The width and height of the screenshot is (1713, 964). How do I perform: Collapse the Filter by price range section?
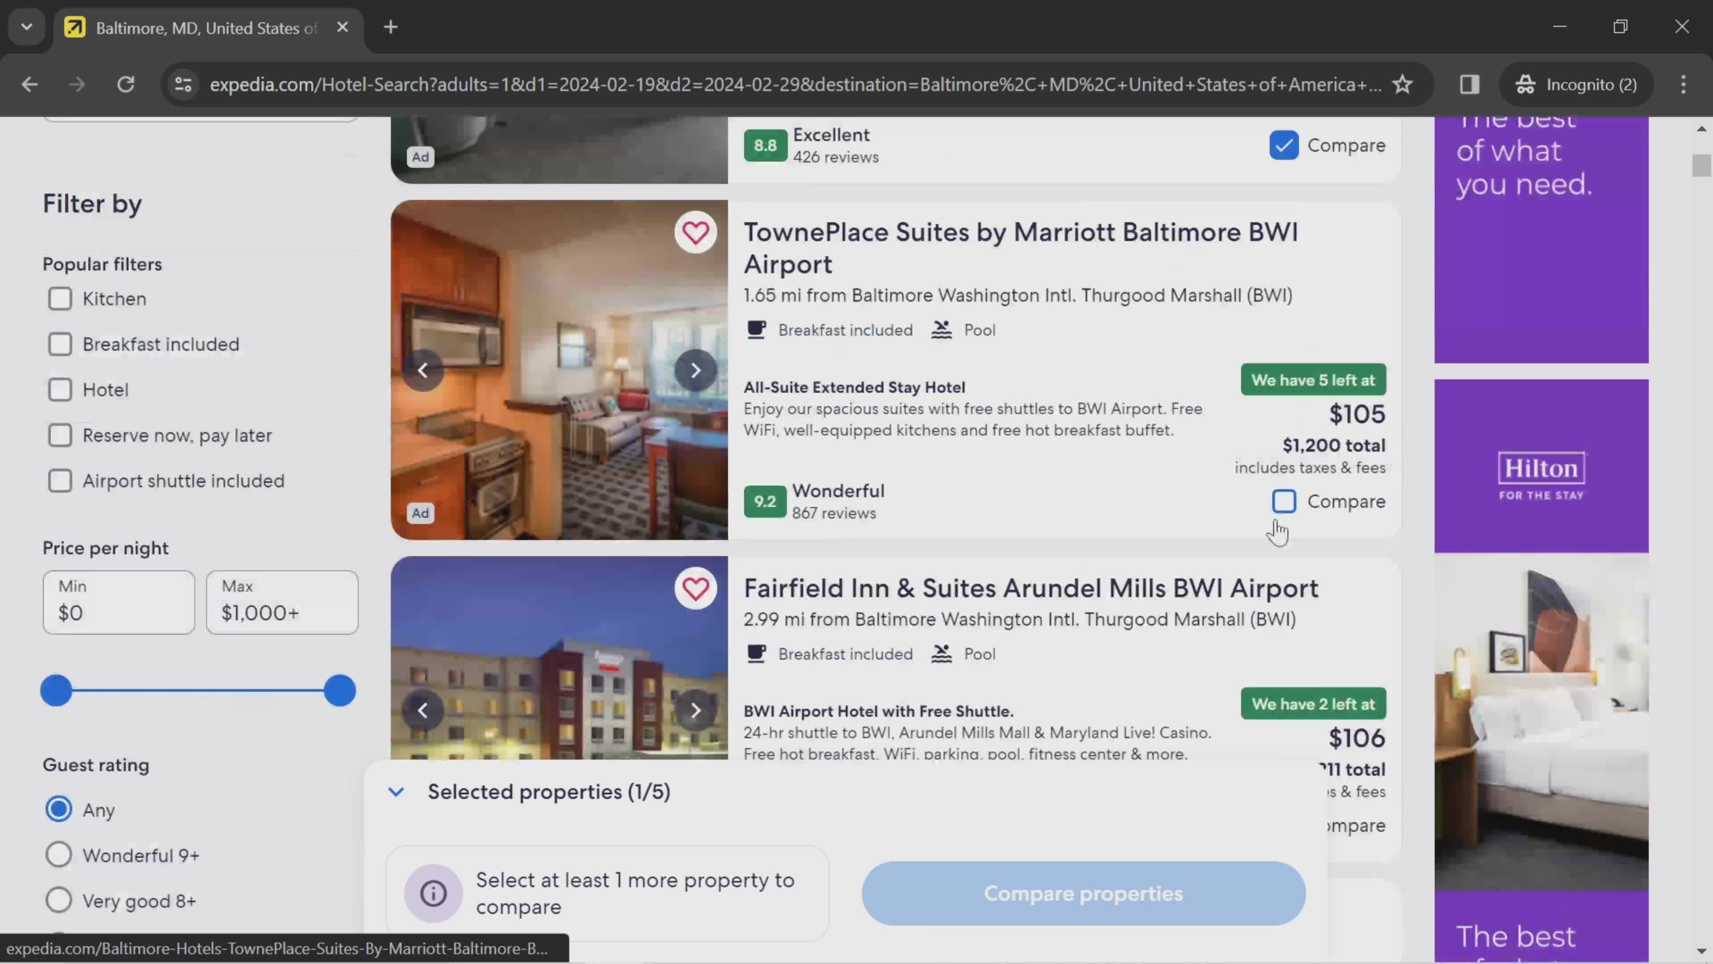105,547
